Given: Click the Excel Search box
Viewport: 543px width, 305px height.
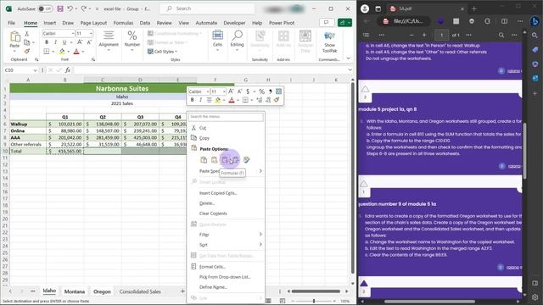Looking at the screenshot, I should [207, 8].
